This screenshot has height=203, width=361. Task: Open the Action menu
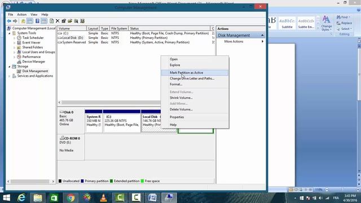(22, 15)
